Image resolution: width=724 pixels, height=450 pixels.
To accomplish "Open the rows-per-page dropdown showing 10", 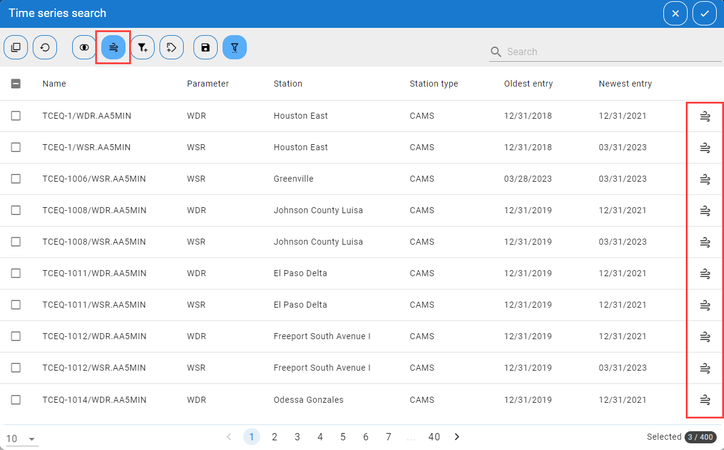I will [21, 439].
